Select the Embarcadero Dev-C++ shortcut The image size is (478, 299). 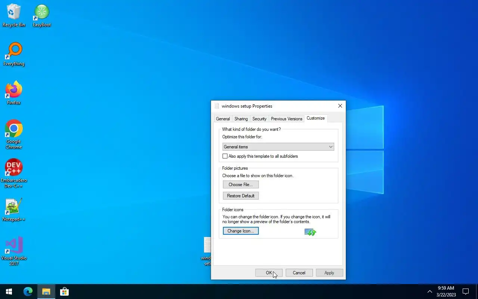14,173
